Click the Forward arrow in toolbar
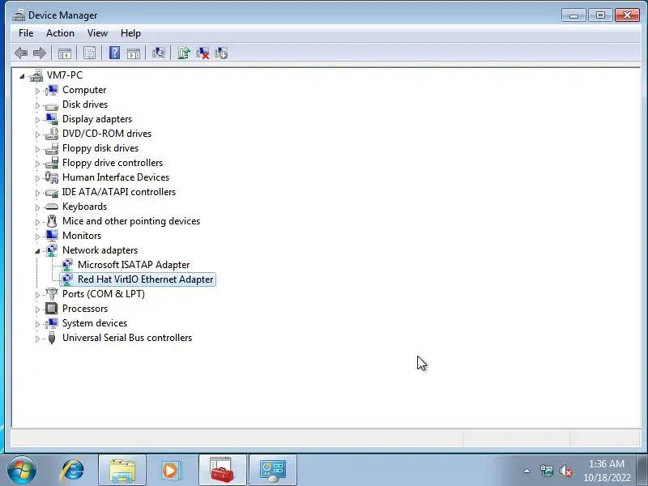Viewport: 648px width, 486px height. point(40,53)
